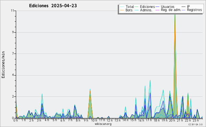This screenshot has height=127, width=206.
Task: Click the 'Ediciones/min' y-axis label
Action: tap(3, 65)
